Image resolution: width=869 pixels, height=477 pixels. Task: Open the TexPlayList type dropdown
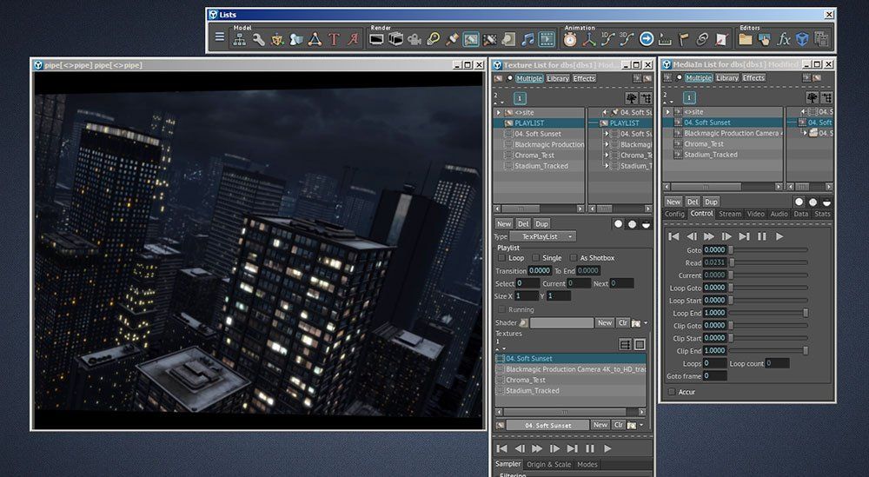[x=544, y=236]
